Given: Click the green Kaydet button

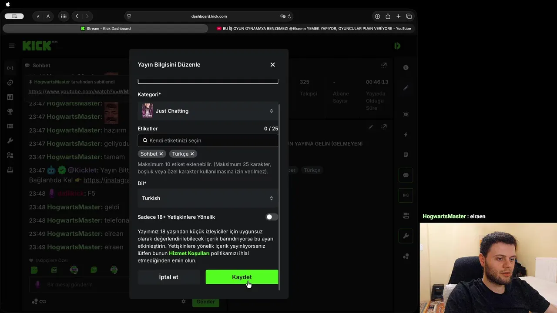Looking at the screenshot, I should (242, 277).
